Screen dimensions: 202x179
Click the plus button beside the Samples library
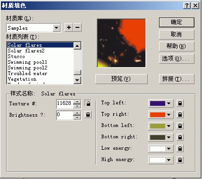(x=69, y=27)
